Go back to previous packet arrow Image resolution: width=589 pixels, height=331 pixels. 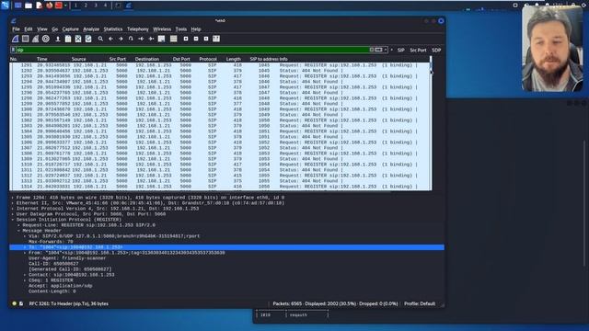pyautogui.click(x=110, y=39)
